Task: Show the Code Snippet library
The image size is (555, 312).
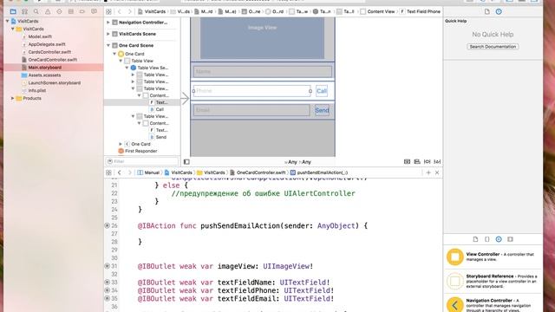Action: point(487,239)
